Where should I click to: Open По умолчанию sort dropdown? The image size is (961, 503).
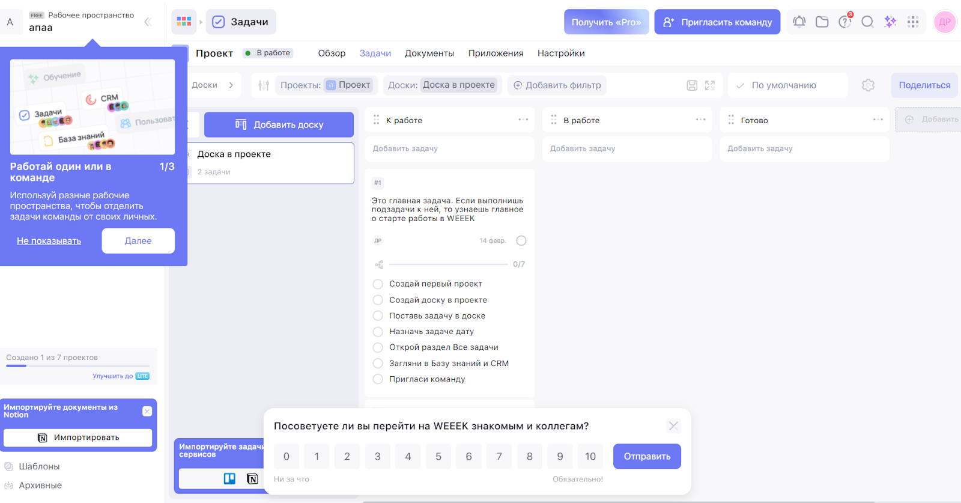(787, 85)
